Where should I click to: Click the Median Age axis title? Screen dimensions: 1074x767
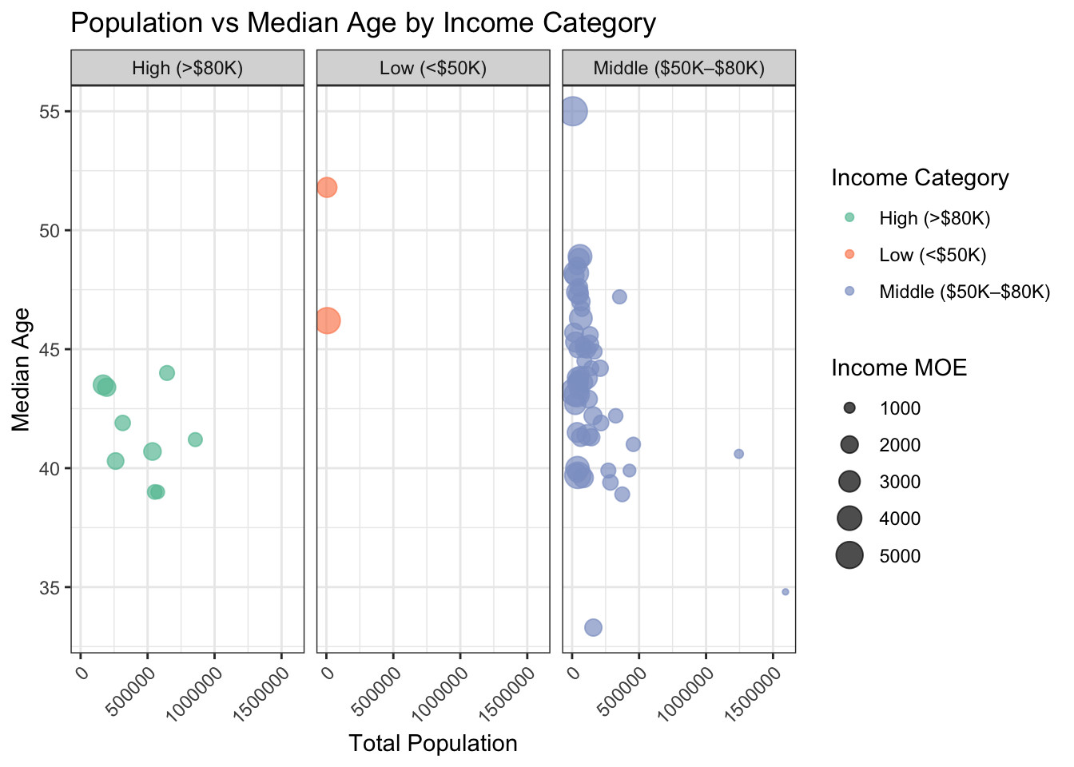coord(22,369)
